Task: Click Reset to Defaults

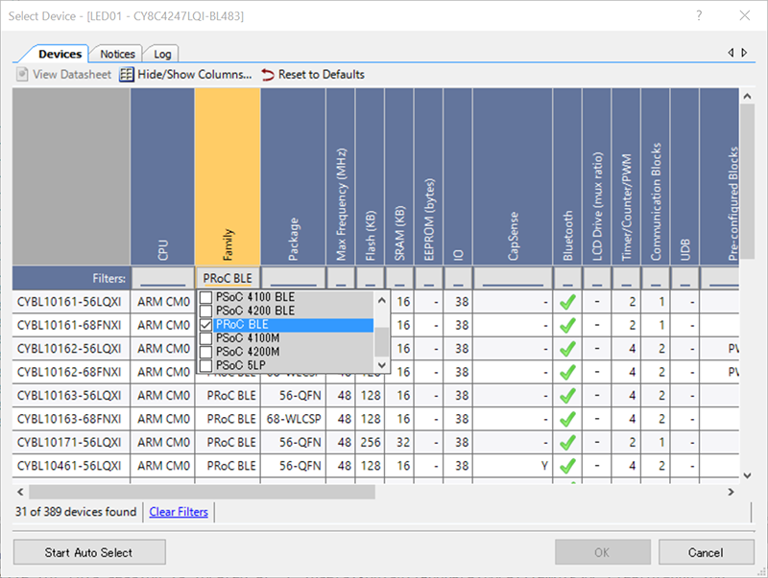Action: tap(313, 75)
